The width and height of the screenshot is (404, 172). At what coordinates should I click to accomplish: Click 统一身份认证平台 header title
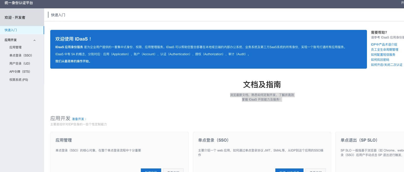pyautogui.click(x=19, y=3)
